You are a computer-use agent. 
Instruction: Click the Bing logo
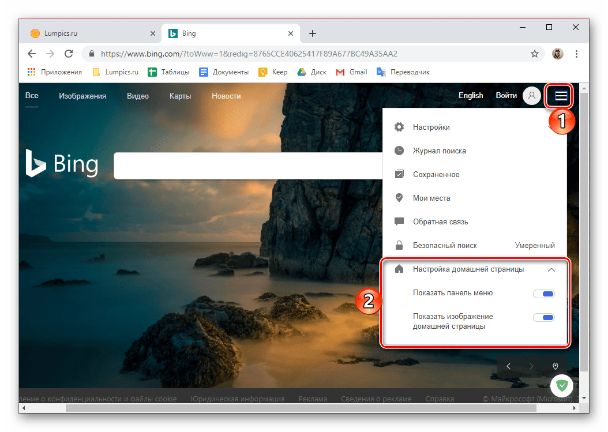point(62,163)
